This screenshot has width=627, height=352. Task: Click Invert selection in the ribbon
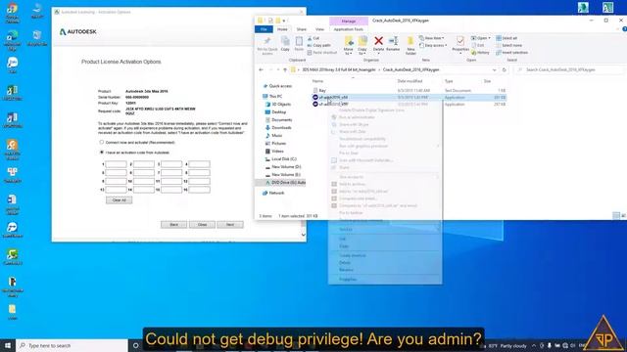(x=511, y=53)
